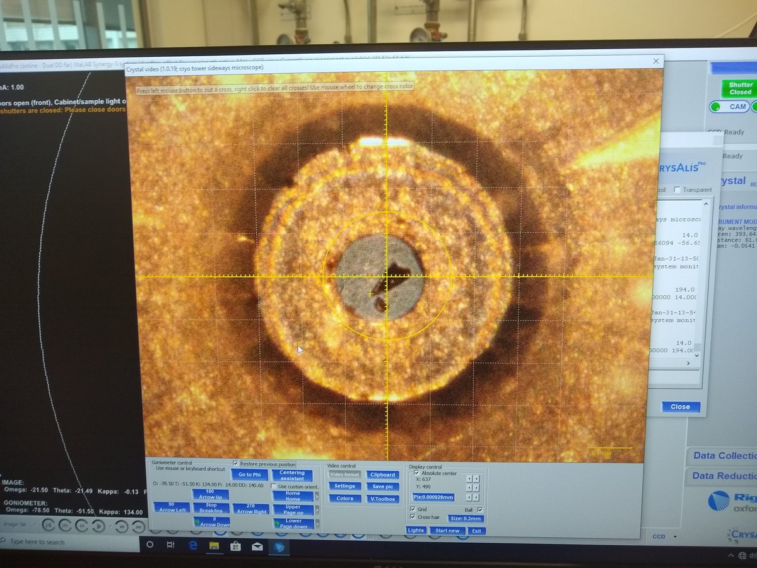Image resolution: width=757 pixels, height=568 pixels.
Task: Toggle the Ball checkbox
Action: coord(480,509)
